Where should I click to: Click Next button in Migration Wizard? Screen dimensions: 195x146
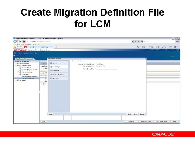pos(135,114)
